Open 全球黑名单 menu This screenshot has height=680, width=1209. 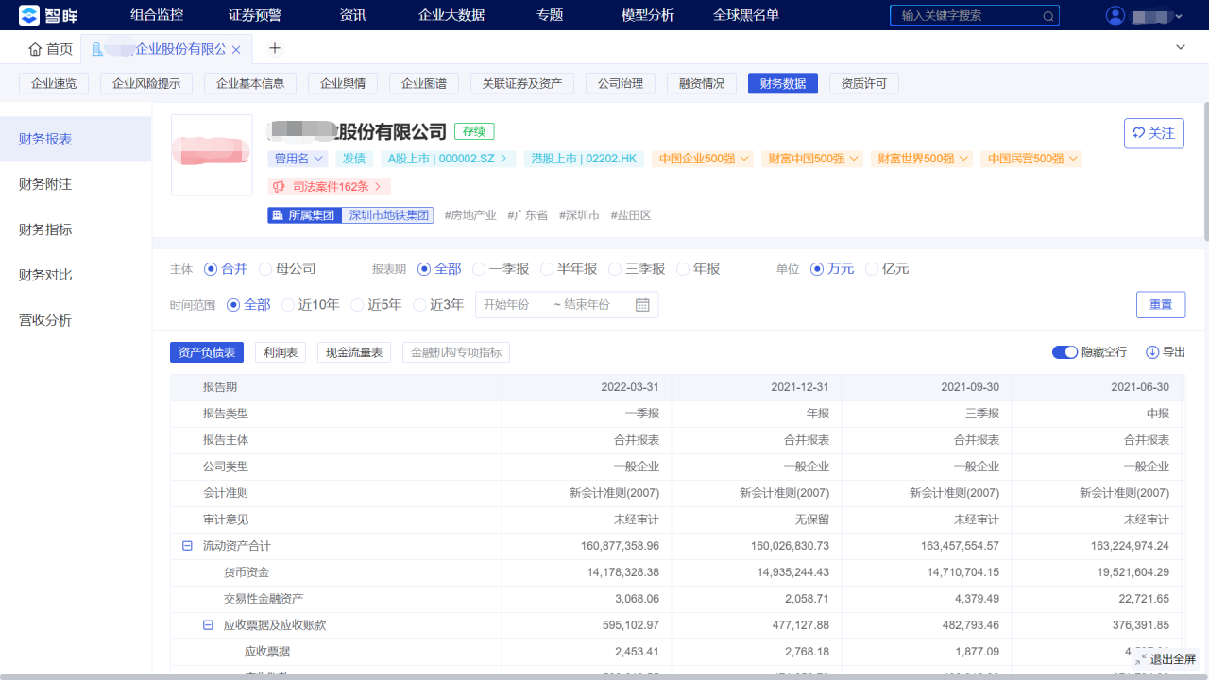point(746,15)
